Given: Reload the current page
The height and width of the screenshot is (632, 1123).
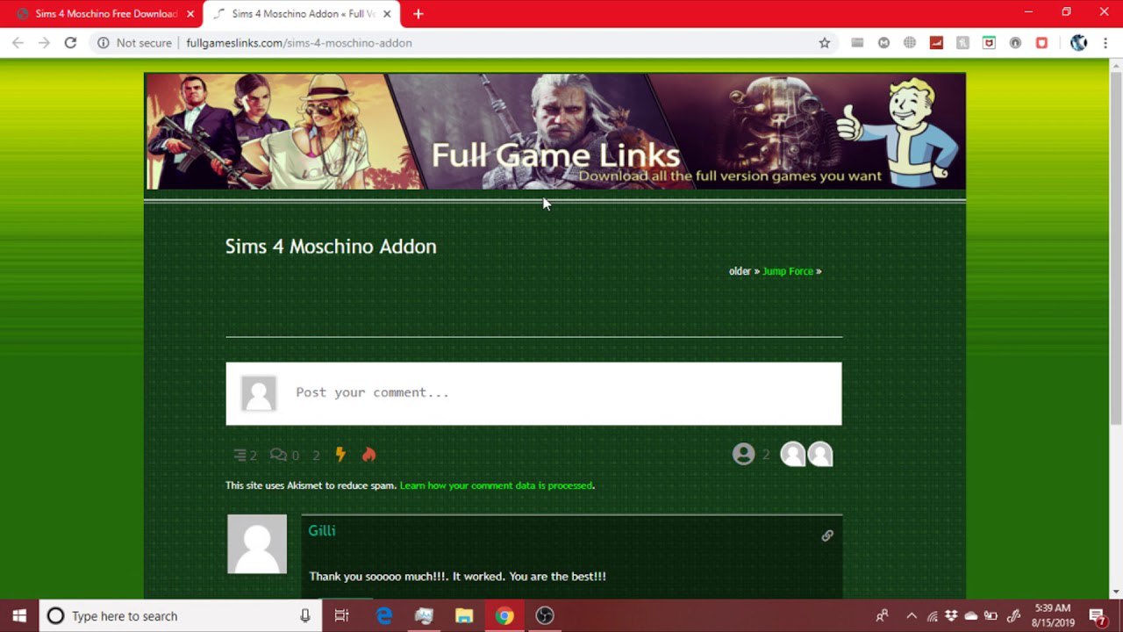Looking at the screenshot, I should pos(70,42).
